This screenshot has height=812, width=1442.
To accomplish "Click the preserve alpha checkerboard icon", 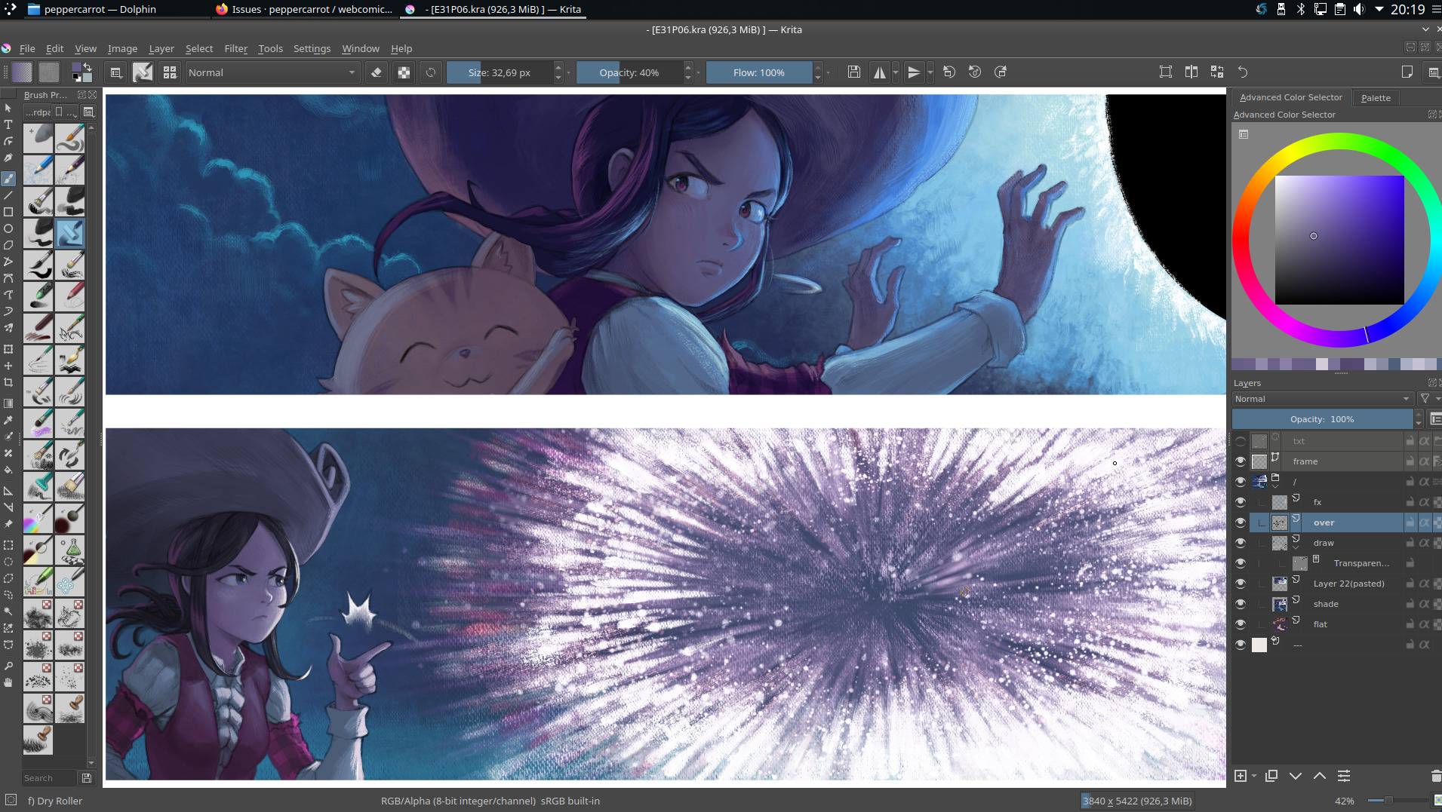I will [x=404, y=72].
